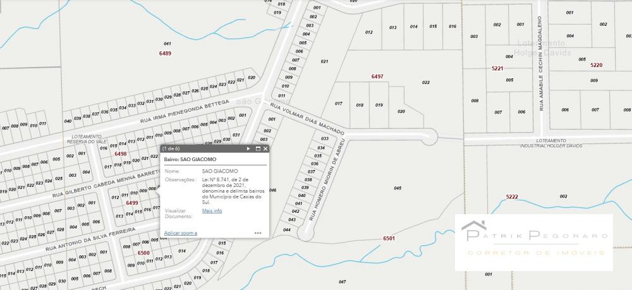Select large lot 045 on the map
632x290 pixels.
click(x=398, y=188)
